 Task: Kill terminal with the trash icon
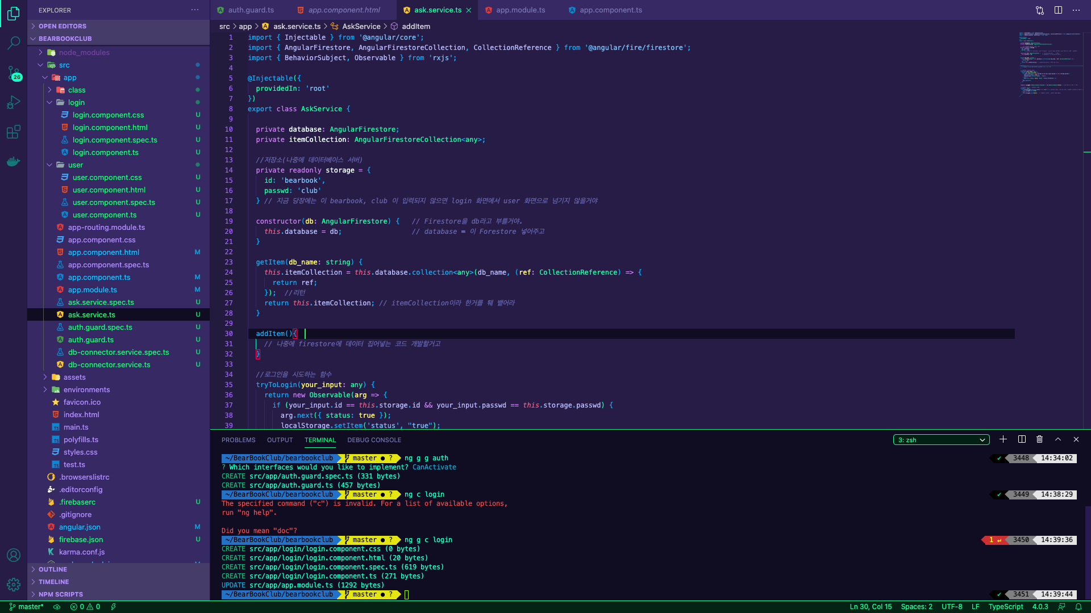coord(1039,439)
